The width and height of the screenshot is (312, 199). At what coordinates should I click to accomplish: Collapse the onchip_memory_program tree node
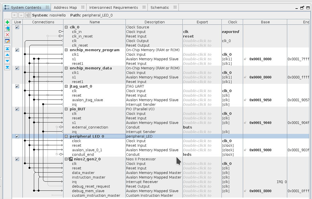[66, 50]
